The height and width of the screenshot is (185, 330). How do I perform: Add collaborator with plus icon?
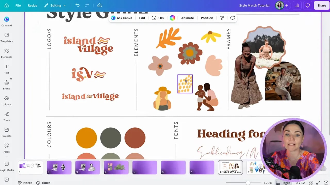click(x=286, y=5)
